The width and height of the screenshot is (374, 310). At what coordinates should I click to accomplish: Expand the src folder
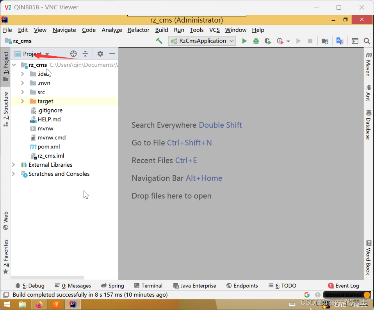22,92
